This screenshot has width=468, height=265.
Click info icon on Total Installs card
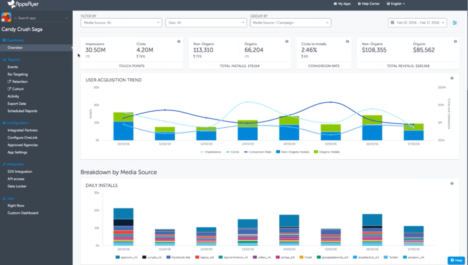(287, 41)
